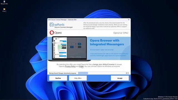Click the laptop preview image

click(69, 49)
